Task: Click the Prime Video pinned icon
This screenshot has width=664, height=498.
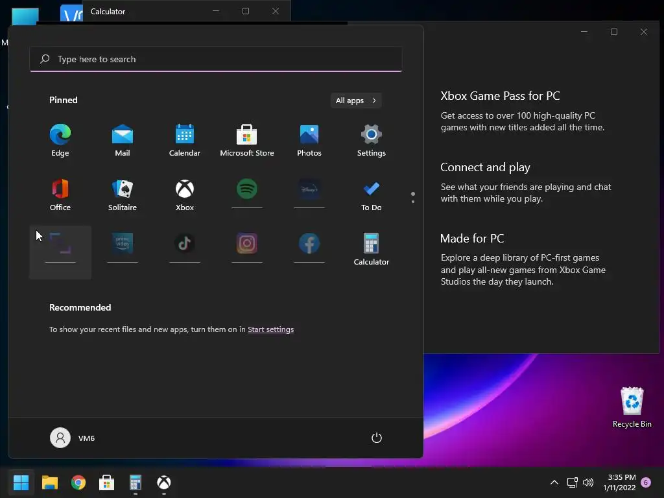Action: pos(123,244)
